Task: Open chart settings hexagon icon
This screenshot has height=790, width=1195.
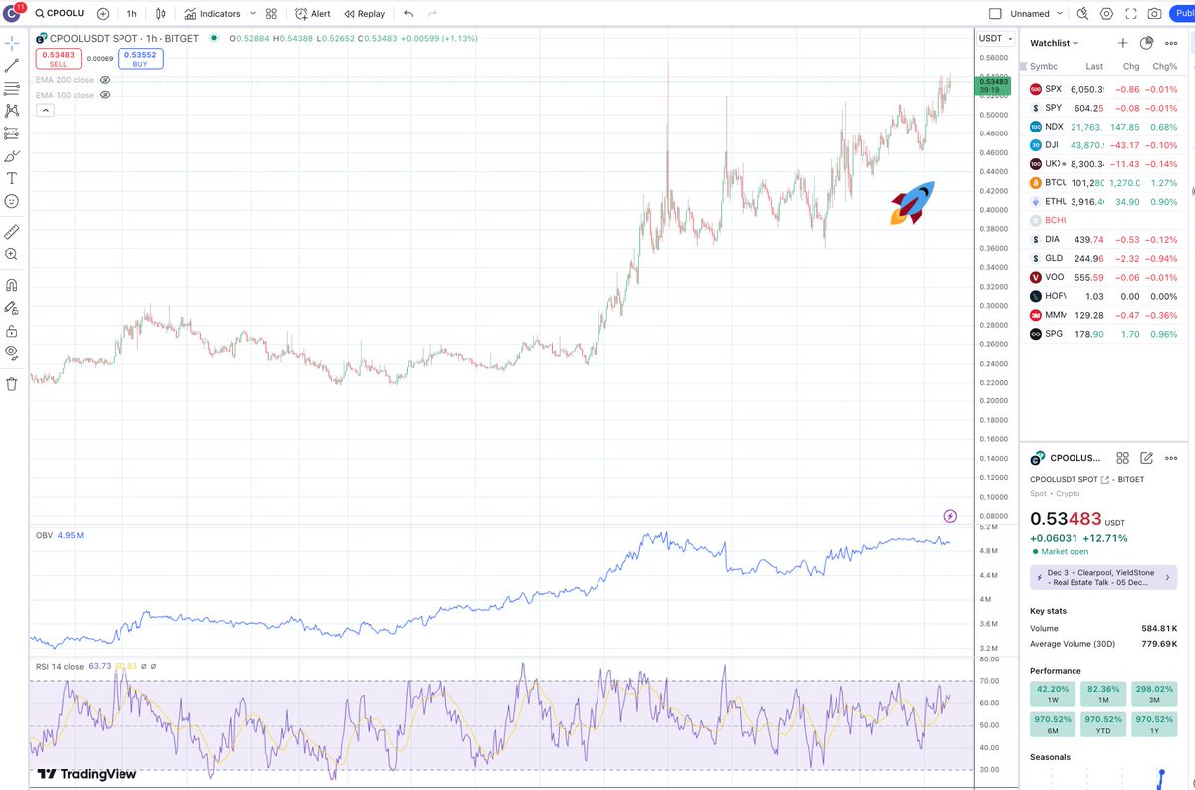Action: click(1106, 14)
